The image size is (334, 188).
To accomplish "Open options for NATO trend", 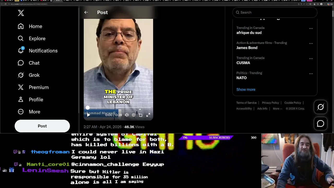I will (x=311, y=74).
